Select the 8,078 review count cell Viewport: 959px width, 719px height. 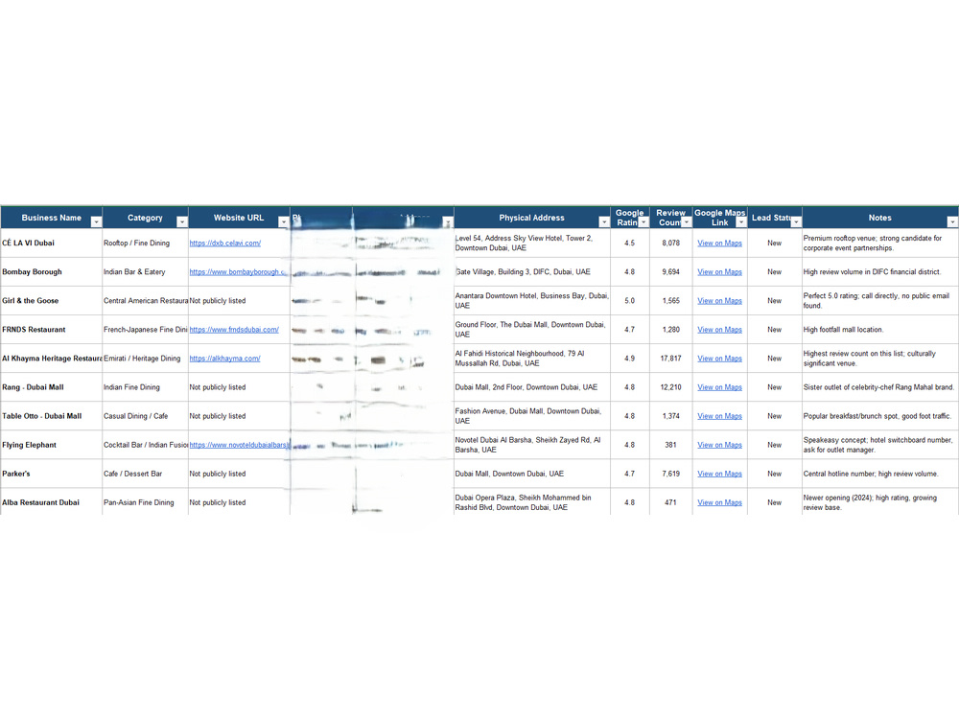click(671, 243)
